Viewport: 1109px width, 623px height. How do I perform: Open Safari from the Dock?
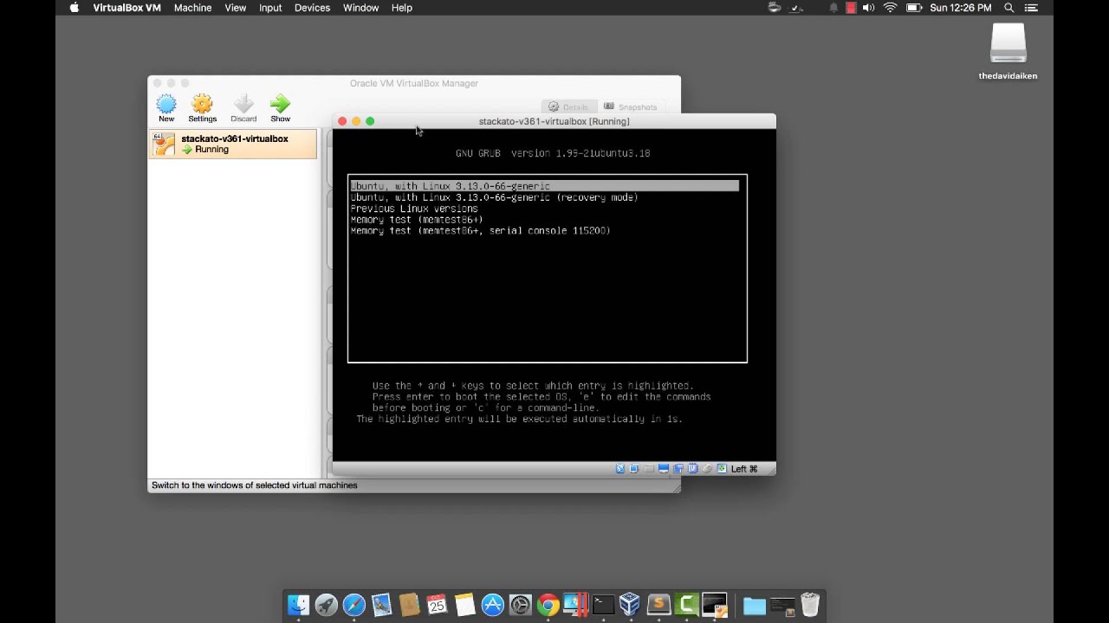353,604
